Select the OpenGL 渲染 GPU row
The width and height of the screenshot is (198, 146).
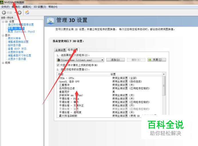[110, 82]
